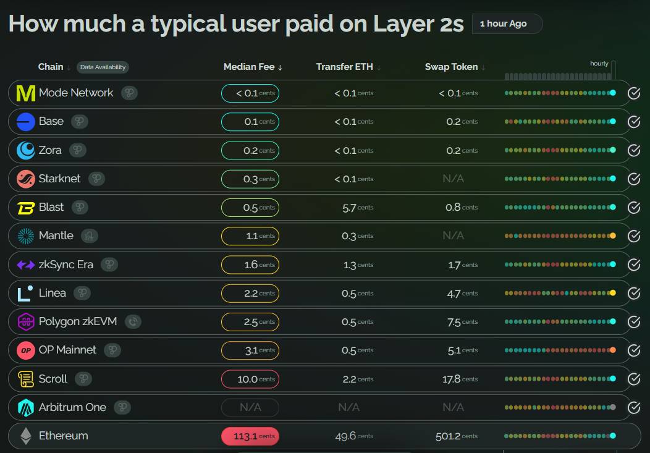Click data availability badge beside Base
The height and width of the screenshot is (453, 650).
click(x=80, y=121)
